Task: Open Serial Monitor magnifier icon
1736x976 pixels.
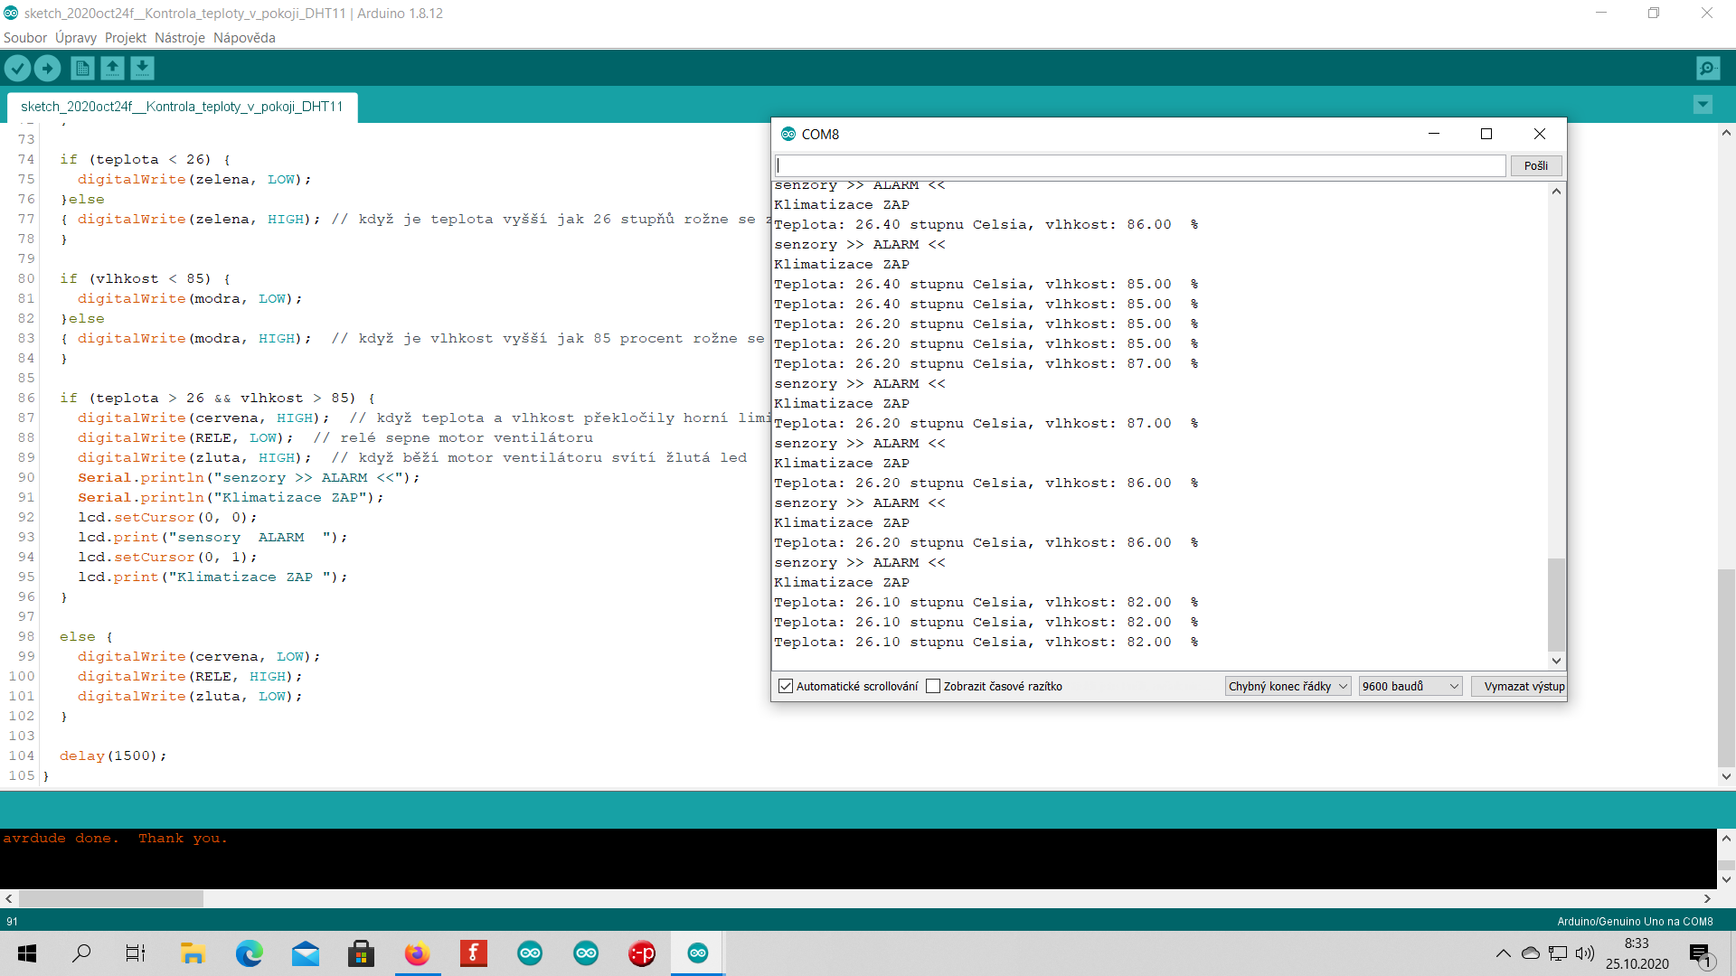Action: 1708,68
